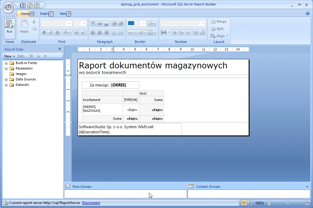Apply currency number format
The height and width of the screenshot is (208, 313).
click(x=175, y=32)
